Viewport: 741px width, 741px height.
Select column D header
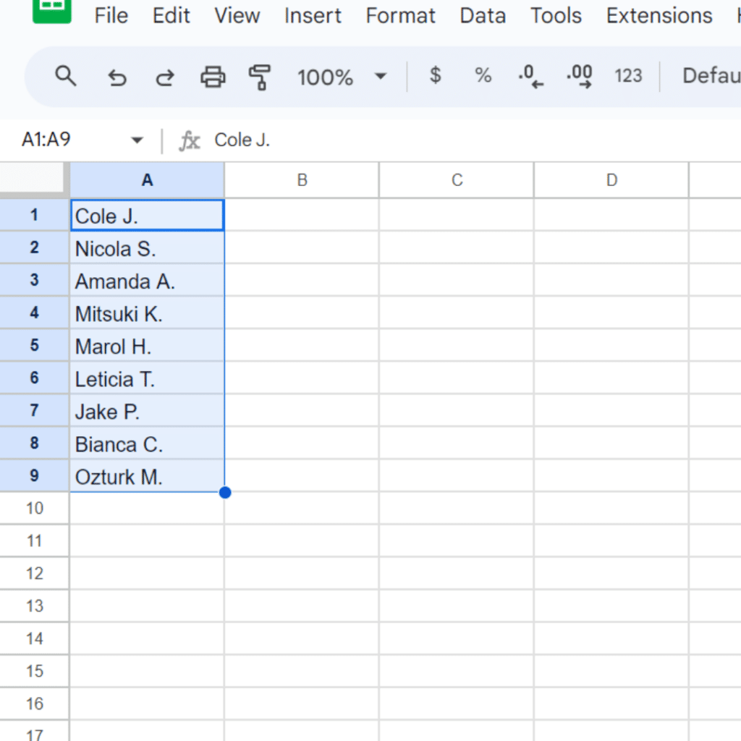click(611, 180)
